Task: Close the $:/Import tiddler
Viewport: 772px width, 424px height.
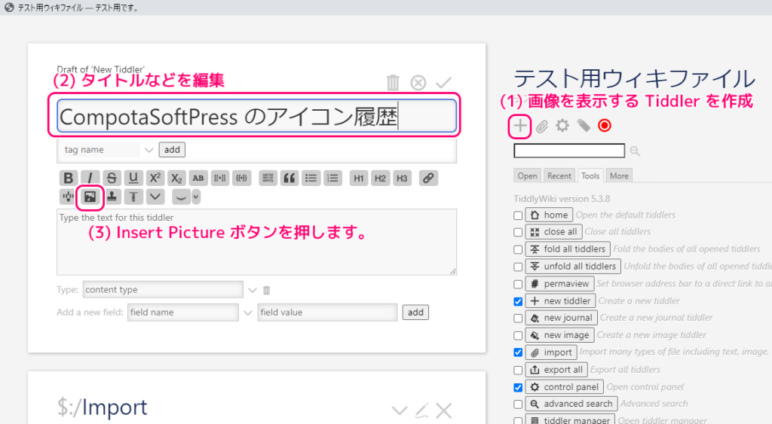Action: (x=443, y=410)
